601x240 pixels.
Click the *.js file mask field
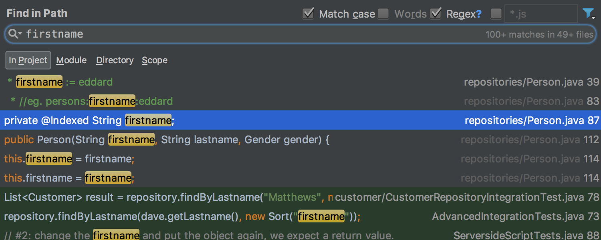click(541, 14)
